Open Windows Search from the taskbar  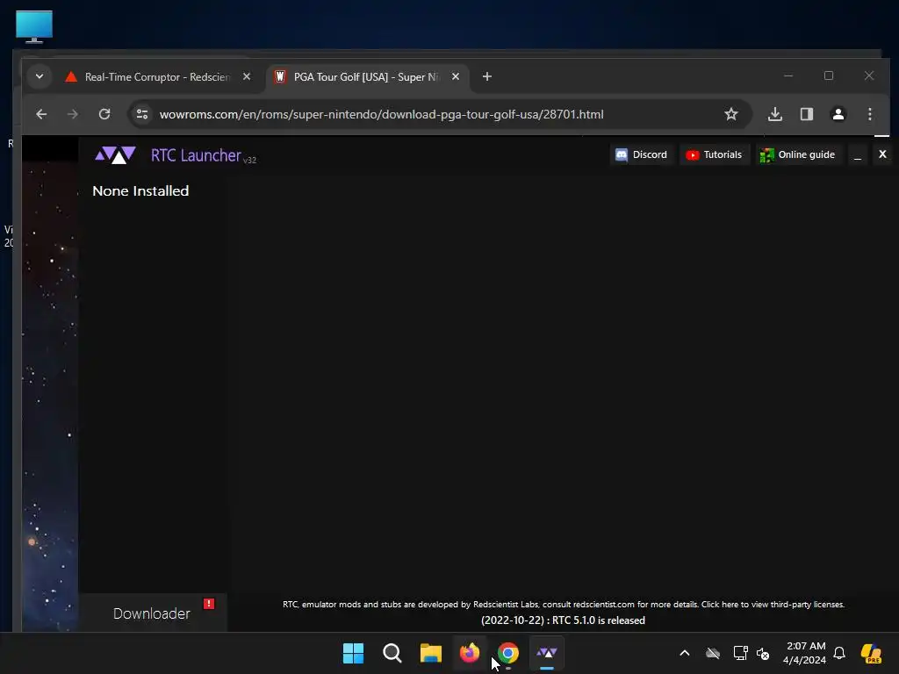point(392,653)
